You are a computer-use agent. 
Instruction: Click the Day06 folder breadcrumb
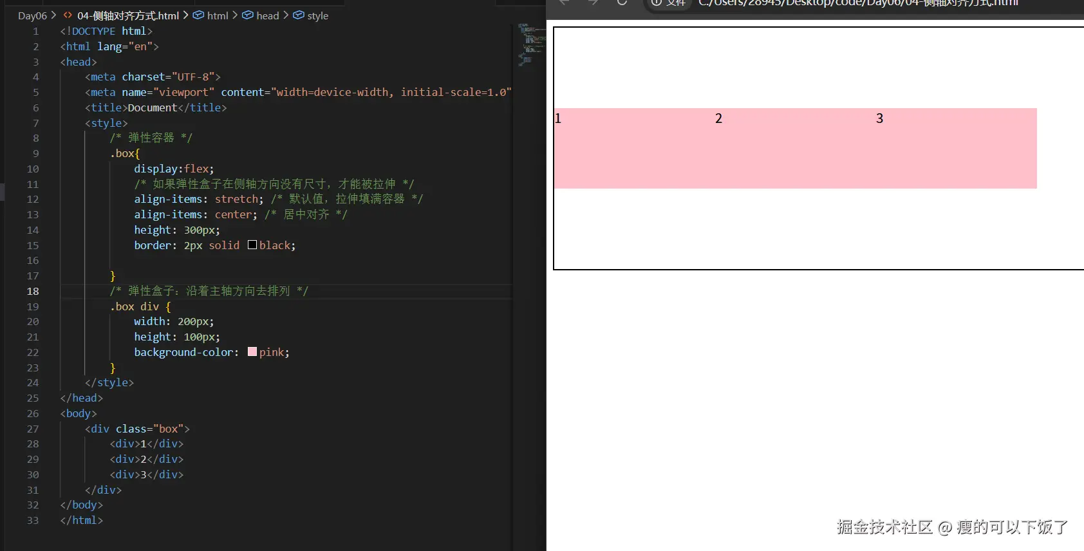[32, 15]
